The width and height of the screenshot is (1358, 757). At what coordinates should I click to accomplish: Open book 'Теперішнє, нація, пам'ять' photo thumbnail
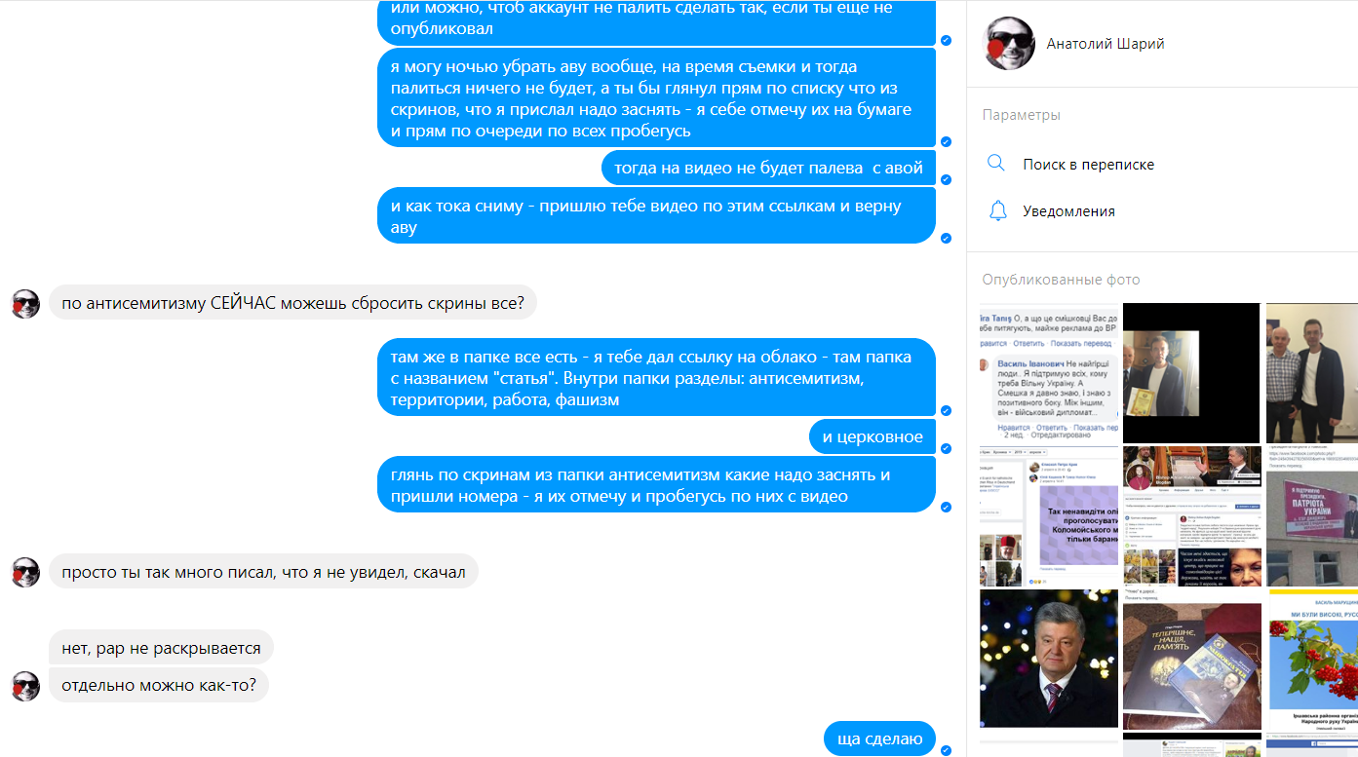point(1191,659)
